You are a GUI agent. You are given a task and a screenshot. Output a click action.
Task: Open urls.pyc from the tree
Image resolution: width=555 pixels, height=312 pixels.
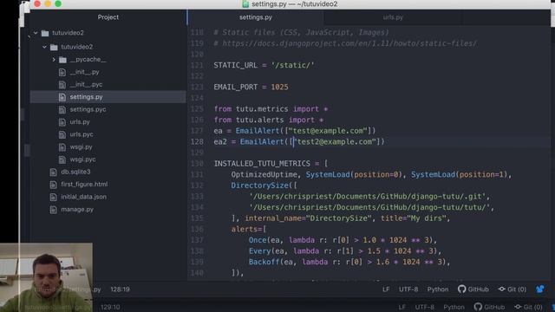pyautogui.click(x=82, y=134)
